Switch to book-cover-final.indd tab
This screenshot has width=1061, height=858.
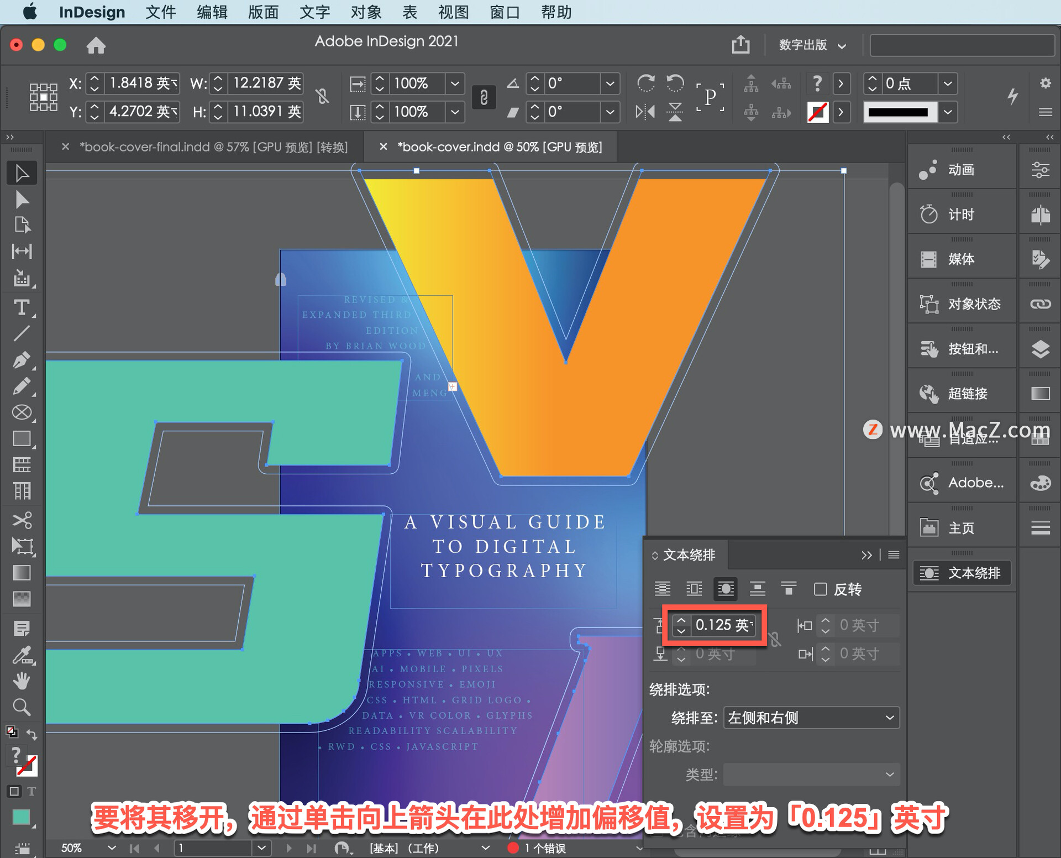pos(213,147)
